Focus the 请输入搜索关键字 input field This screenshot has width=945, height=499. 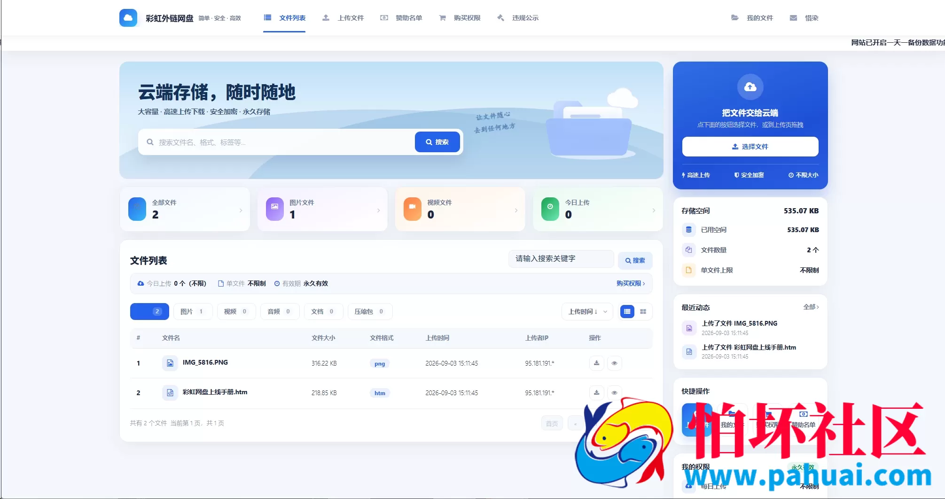(561, 259)
